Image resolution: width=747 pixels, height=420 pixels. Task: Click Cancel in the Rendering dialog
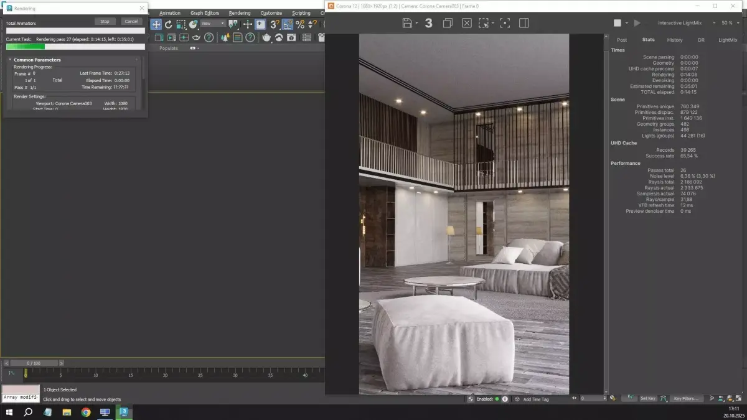131,21
